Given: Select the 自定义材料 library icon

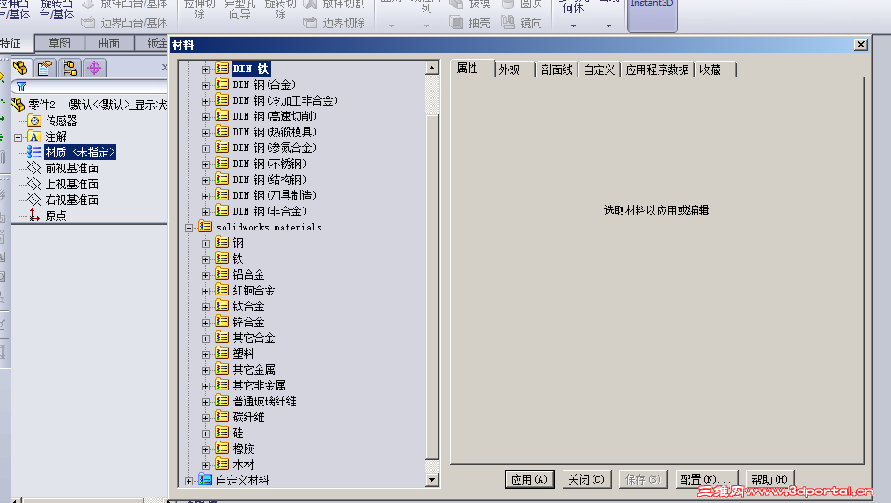Looking at the screenshot, I should pyautogui.click(x=205, y=480).
